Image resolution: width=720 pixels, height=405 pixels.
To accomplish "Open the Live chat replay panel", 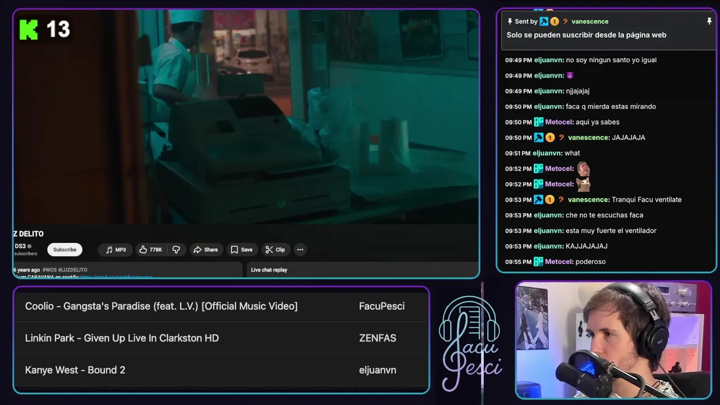I will [269, 270].
